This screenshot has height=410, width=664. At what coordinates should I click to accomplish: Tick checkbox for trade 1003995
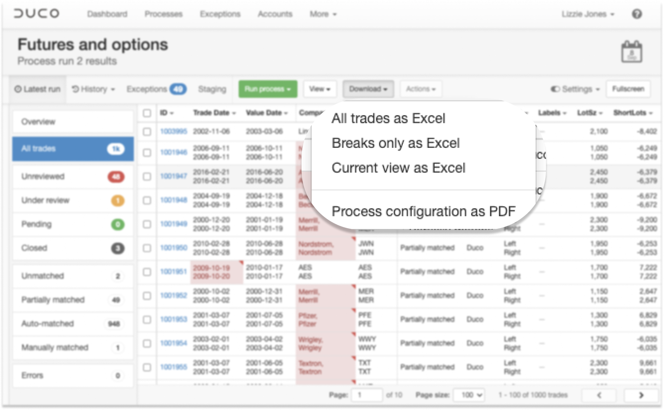tap(147, 131)
